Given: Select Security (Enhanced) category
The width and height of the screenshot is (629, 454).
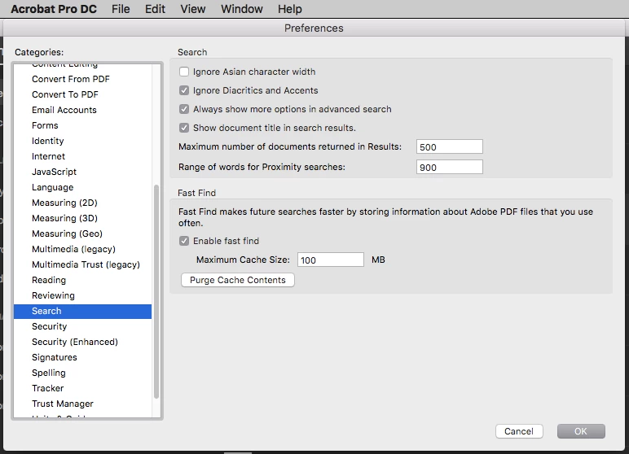Looking at the screenshot, I should point(82,343).
